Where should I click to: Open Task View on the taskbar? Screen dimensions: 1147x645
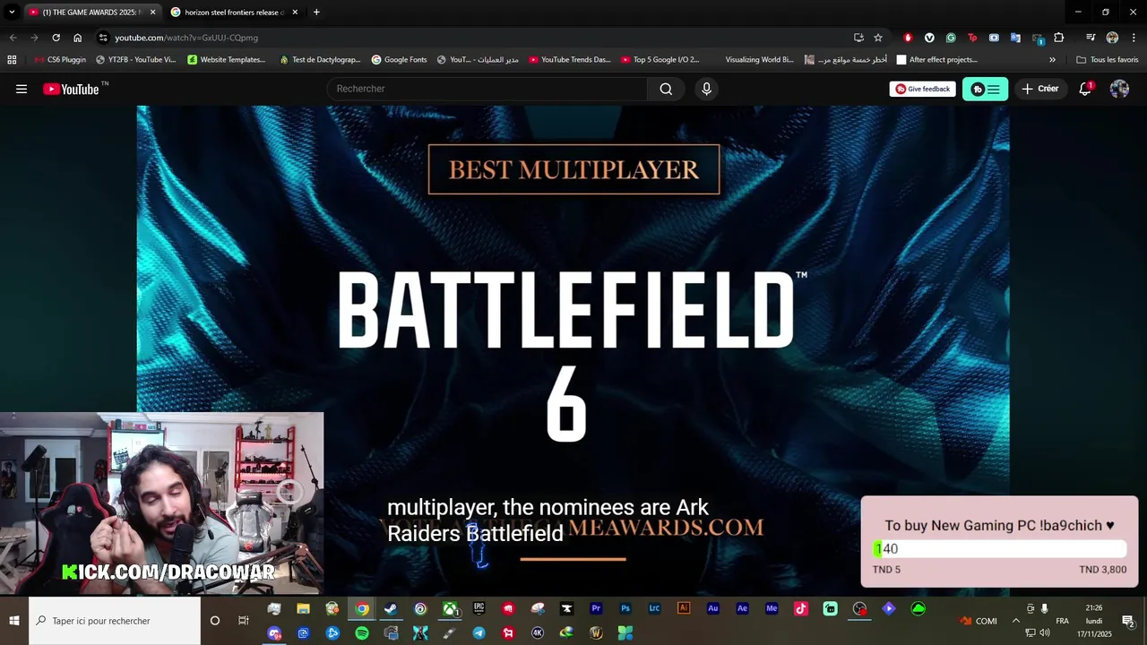[x=243, y=621]
